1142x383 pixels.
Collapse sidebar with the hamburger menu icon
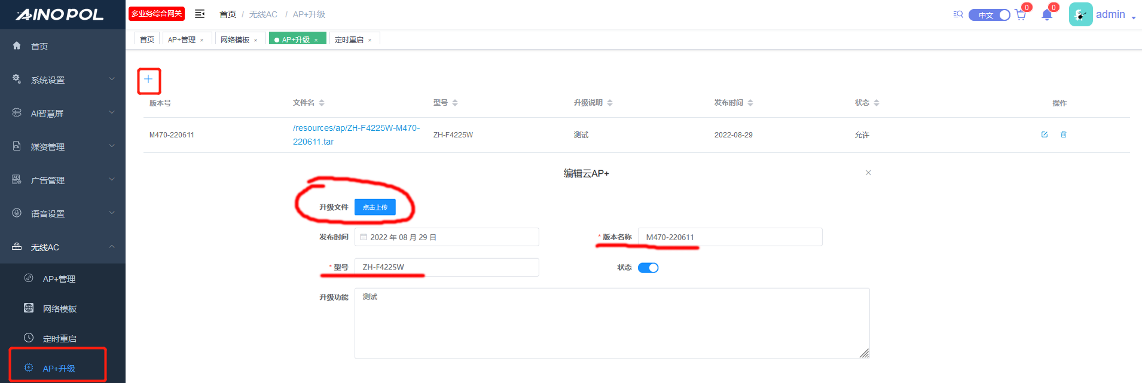tap(200, 14)
